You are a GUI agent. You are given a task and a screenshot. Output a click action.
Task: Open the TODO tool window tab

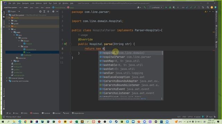point(24,113)
